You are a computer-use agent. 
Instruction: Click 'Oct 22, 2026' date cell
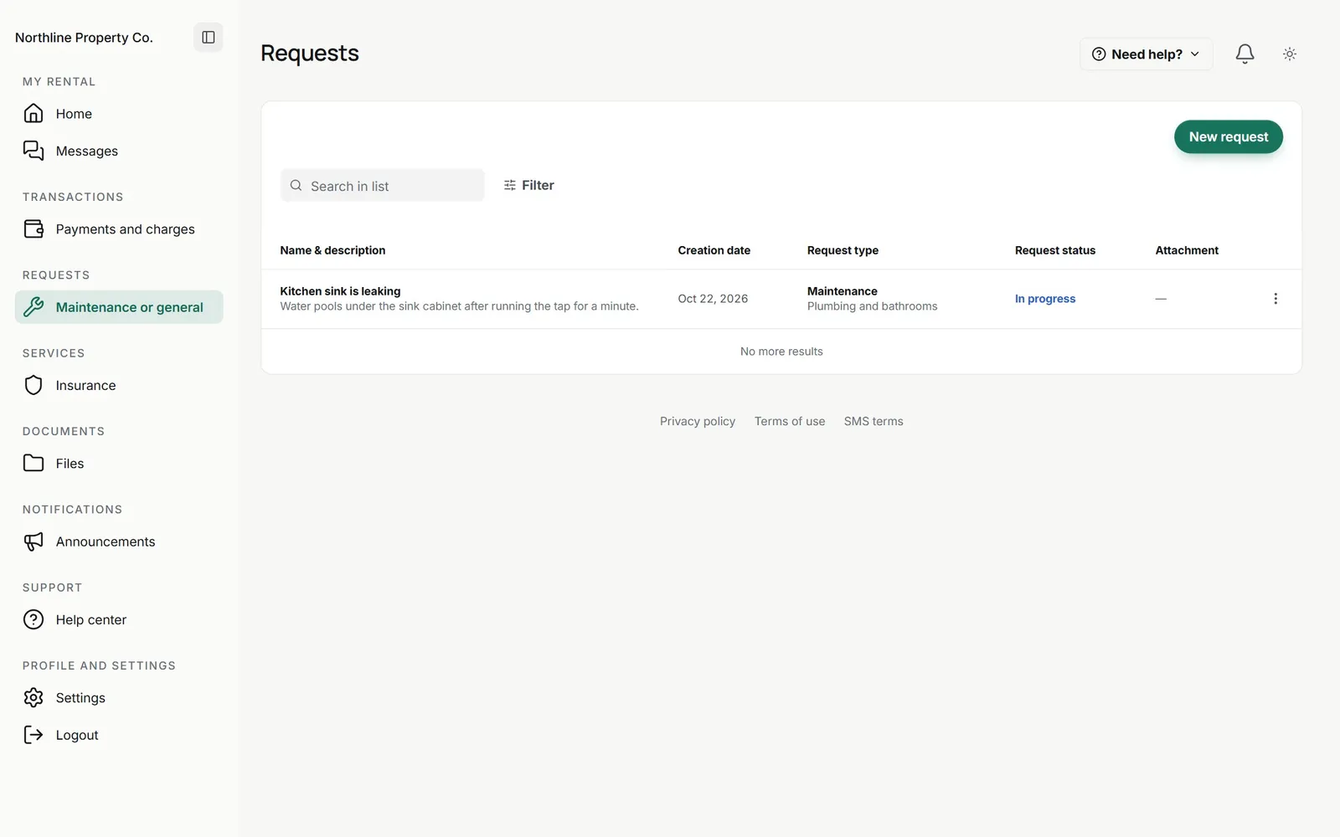[713, 299]
